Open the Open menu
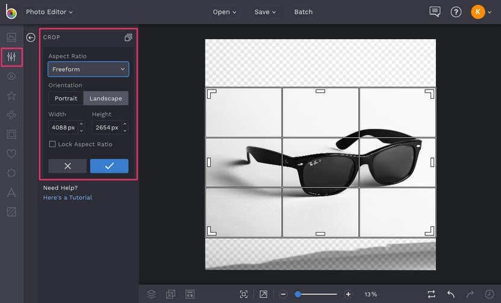501x303 pixels. pyautogui.click(x=225, y=12)
